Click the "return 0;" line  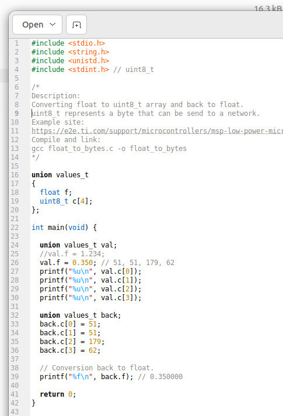tap(58, 394)
